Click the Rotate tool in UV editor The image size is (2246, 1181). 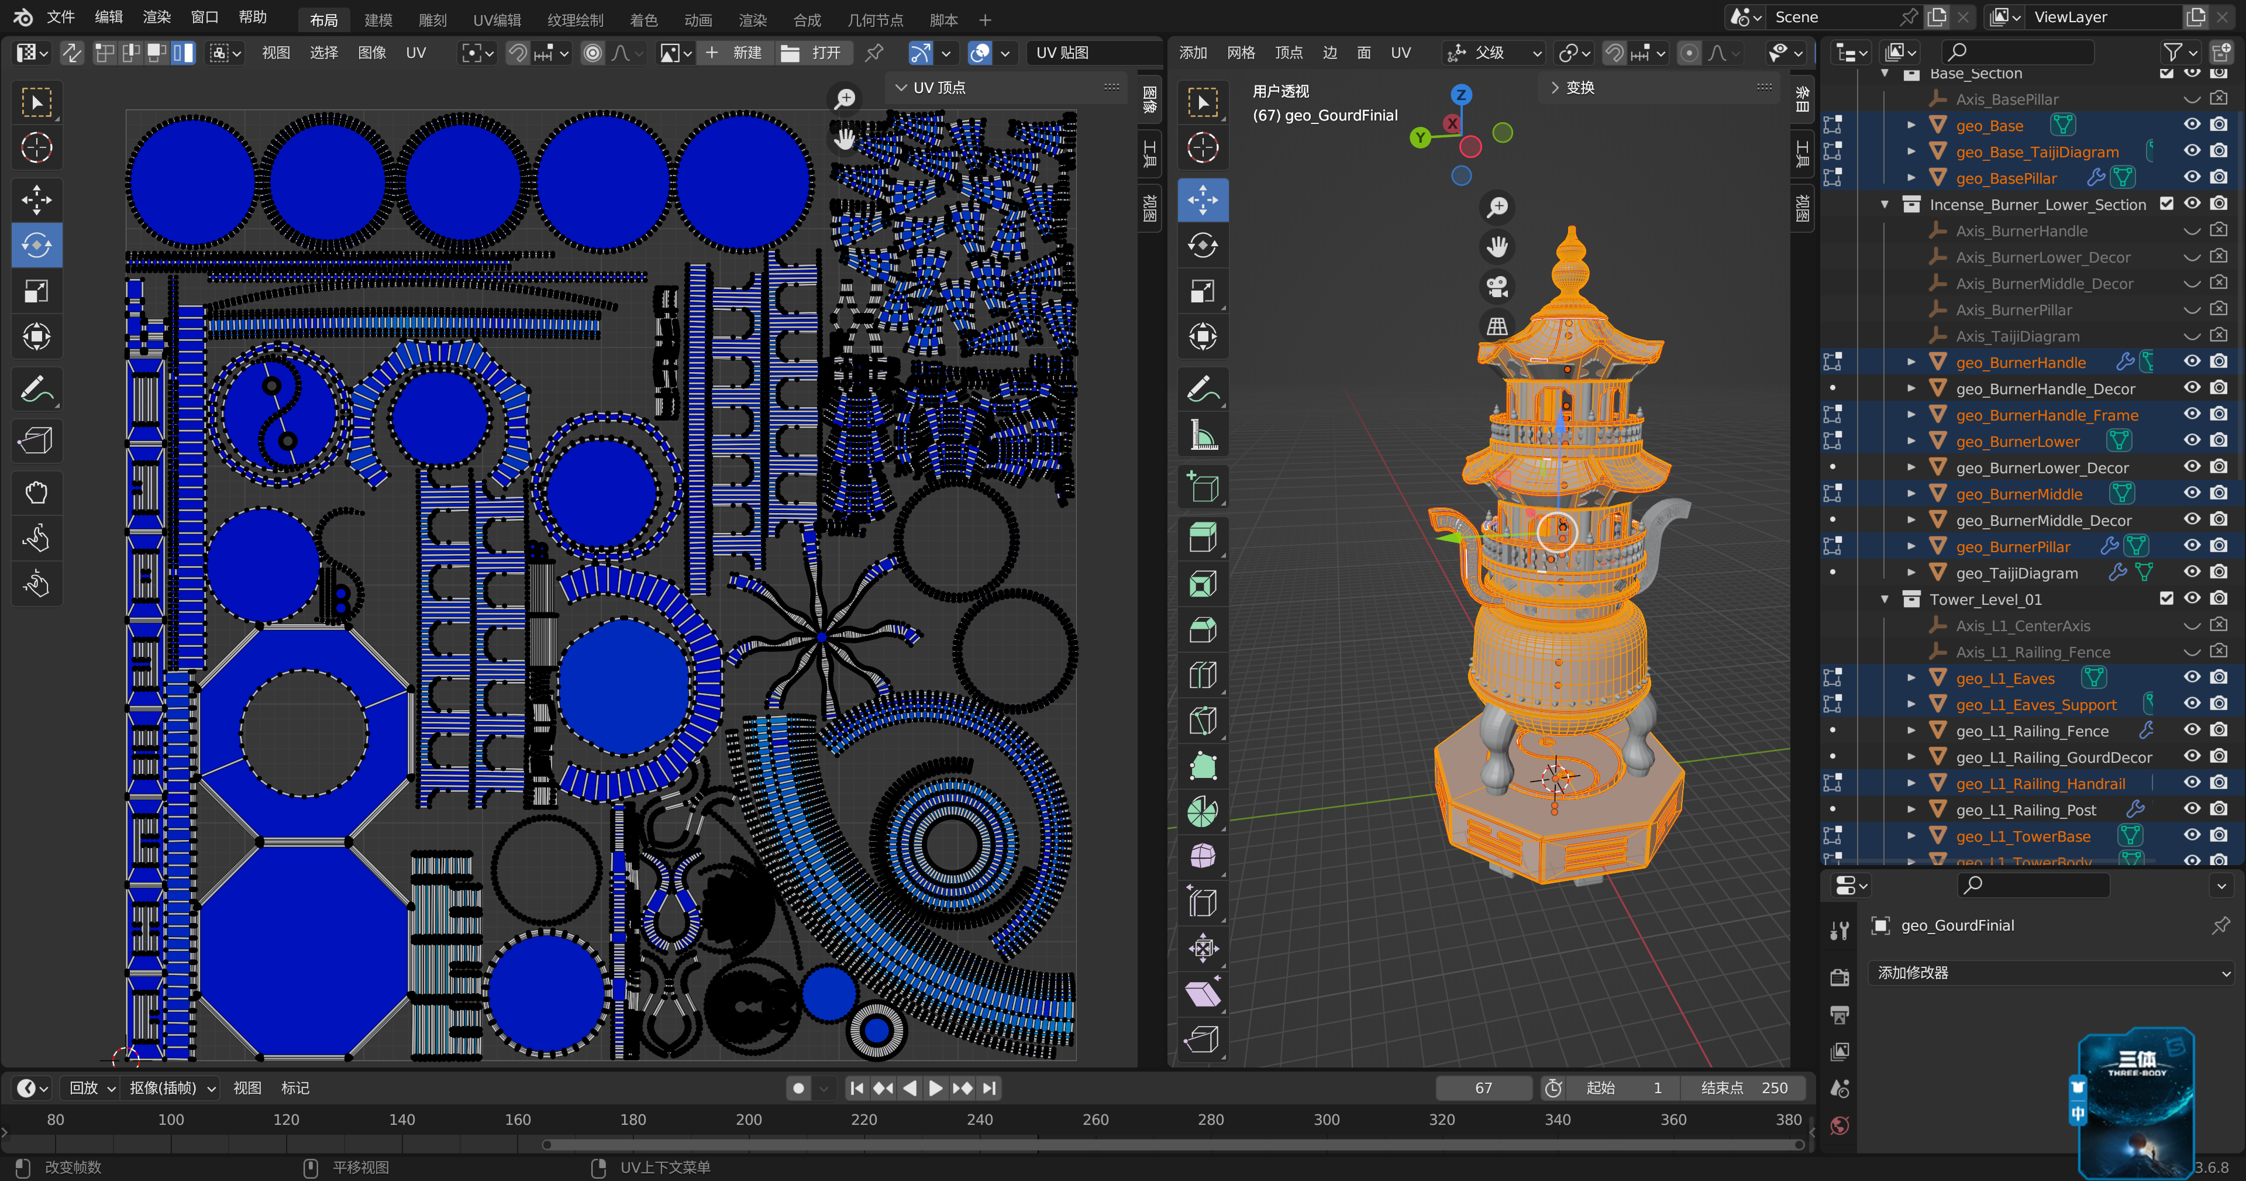click(36, 245)
